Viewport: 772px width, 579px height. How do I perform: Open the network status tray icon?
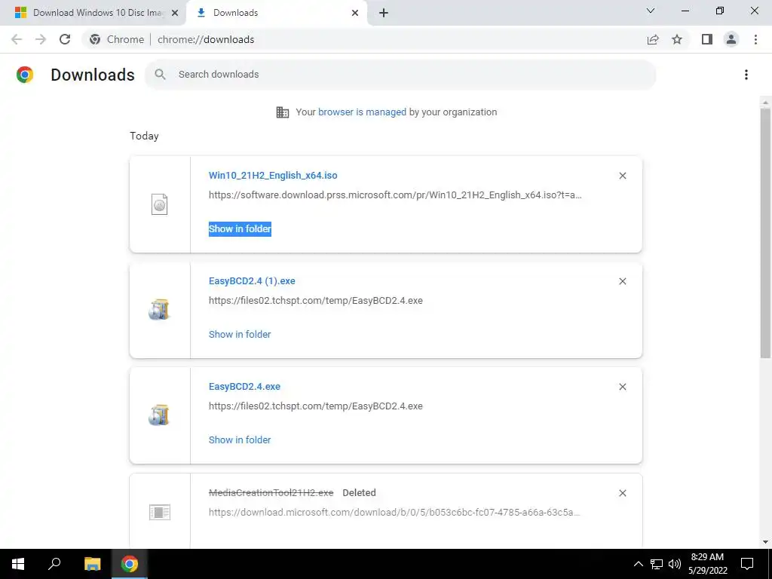tap(657, 564)
